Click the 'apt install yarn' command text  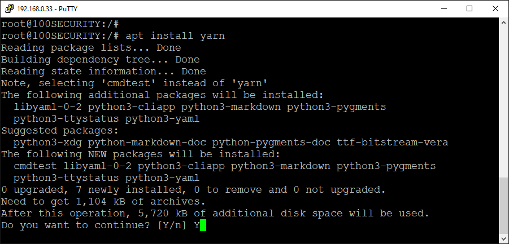(175, 36)
